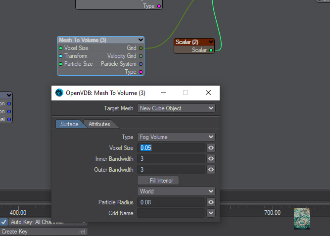330x236 pixels.
Task: Collapse the partially visible left-edge node
Action: tap(9, 95)
